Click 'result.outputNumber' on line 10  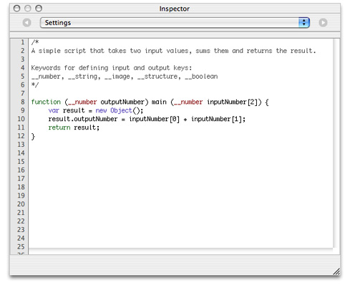[83, 119]
